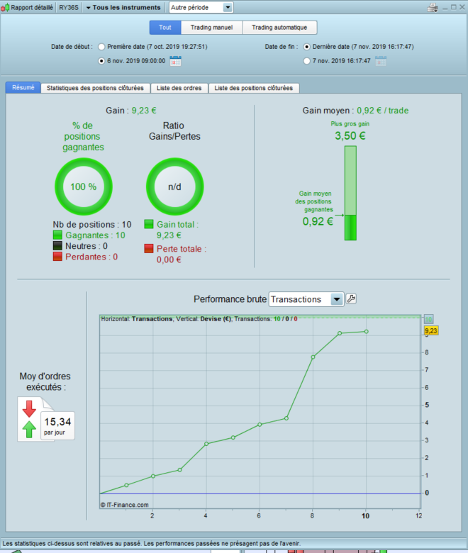The width and height of the screenshot is (468, 553).
Task: Select Trading automatique filter
Action: pos(279,27)
